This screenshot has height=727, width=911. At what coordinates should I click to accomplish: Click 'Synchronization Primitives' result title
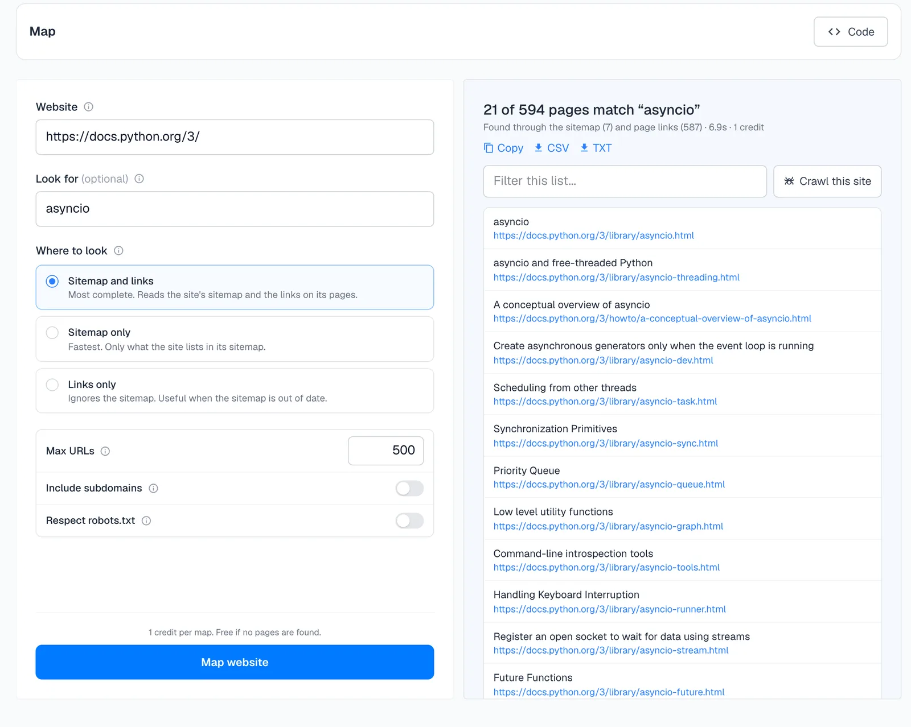(x=555, y=429)
